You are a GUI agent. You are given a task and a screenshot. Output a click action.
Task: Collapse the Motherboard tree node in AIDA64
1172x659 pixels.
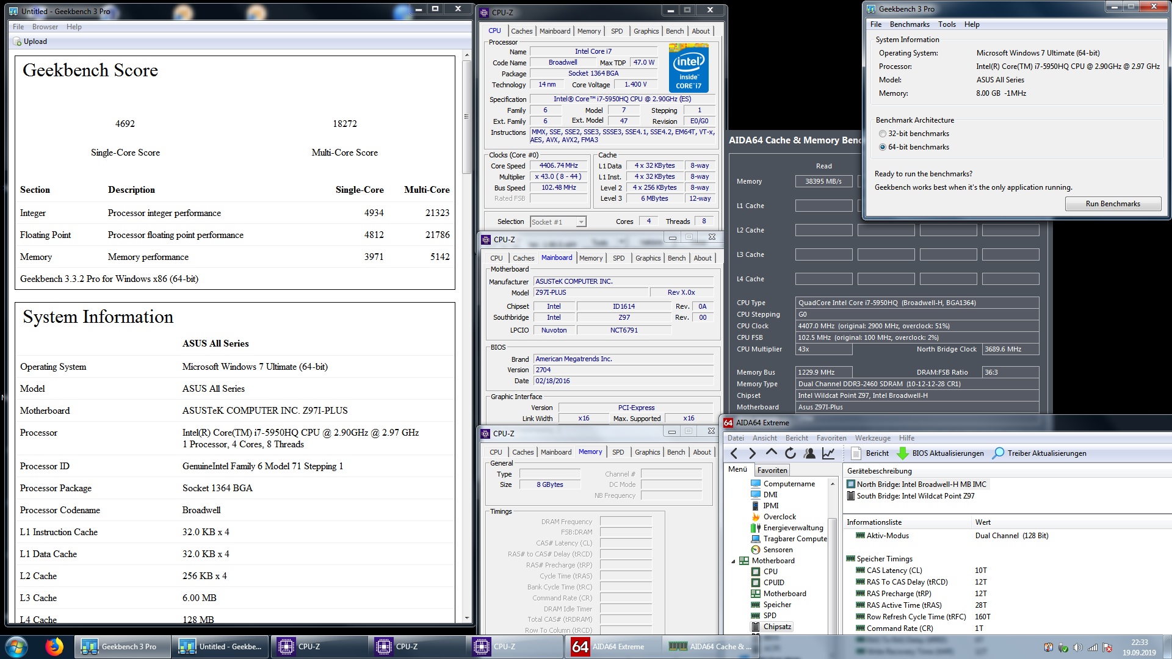pyautogui.click(x=733, y=561)
